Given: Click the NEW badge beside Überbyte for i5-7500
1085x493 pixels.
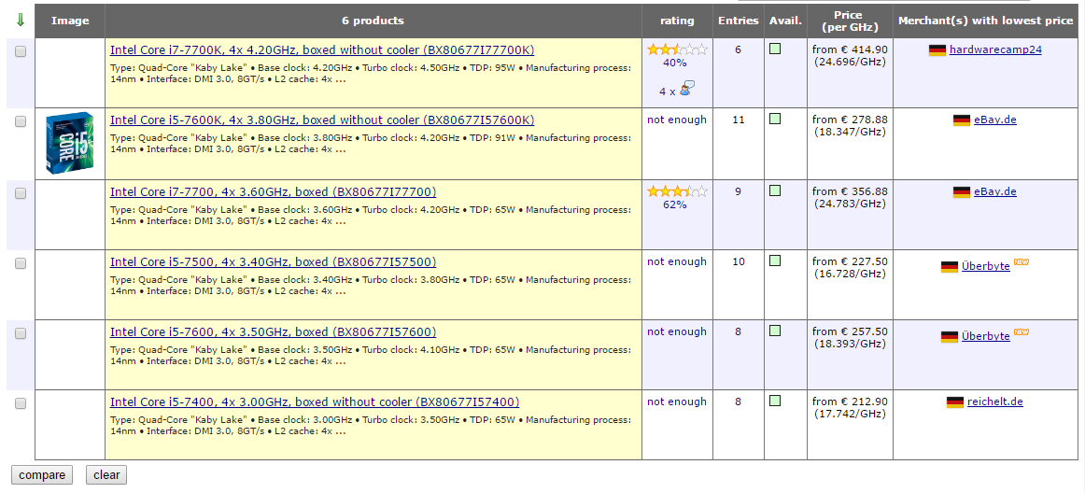Looking at the screenshot, I should [1022, 264].
